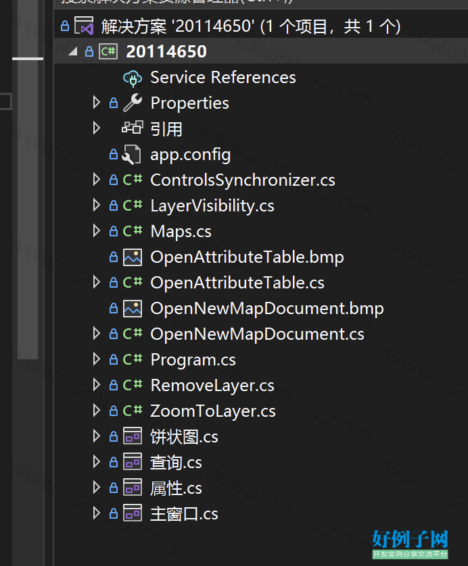Select the solution '20114650' row text
The height and width of the screenshot is (566, 468).
click(251, 26)
